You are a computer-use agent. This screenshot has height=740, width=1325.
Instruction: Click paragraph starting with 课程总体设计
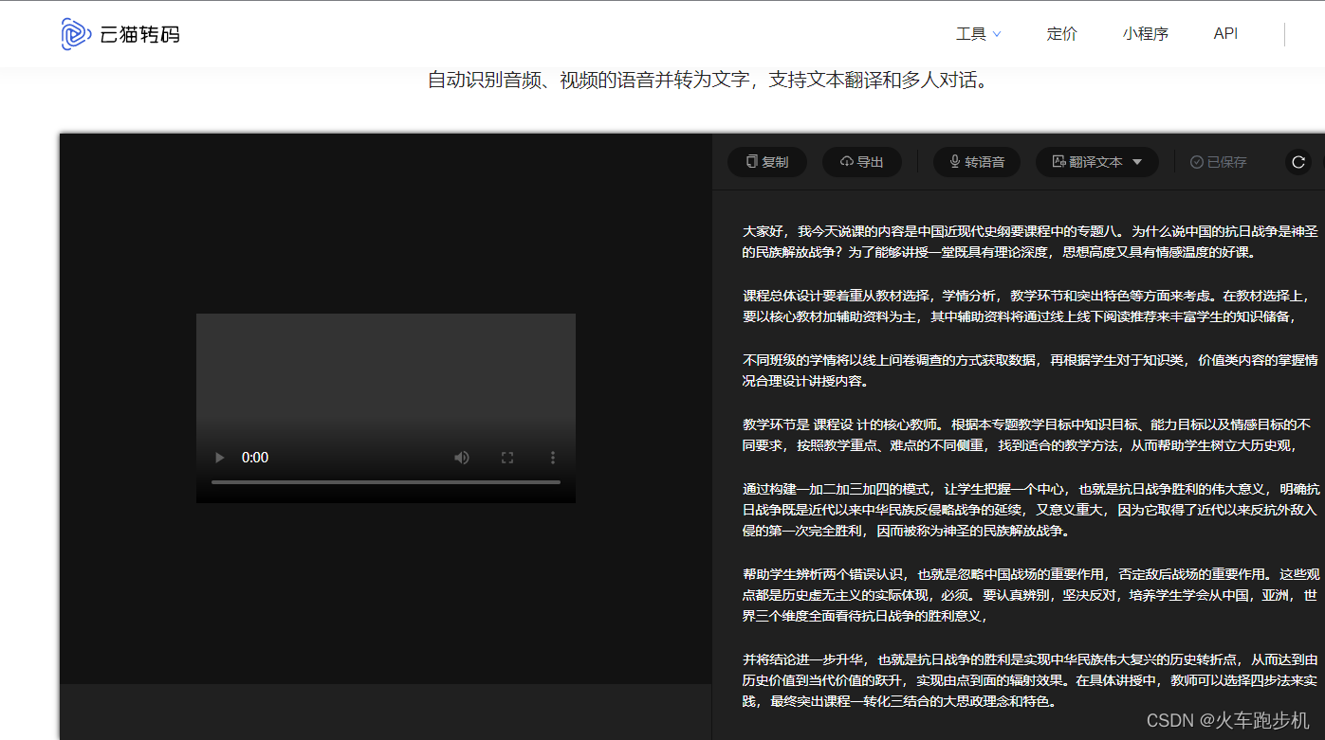[1030, 306]
